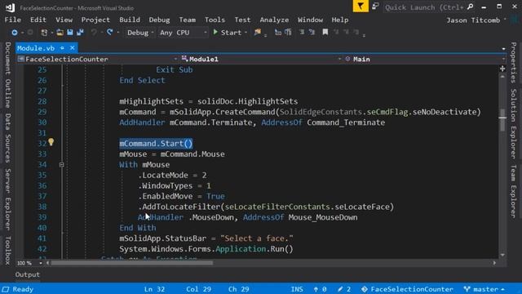522x294 pixels.
Task: Open the File menu
Action: (x=13, y=20)
